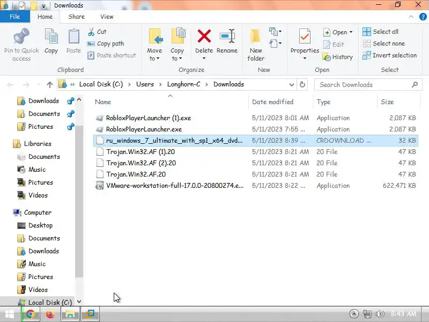
Task: Select Trojan.Win32.AF.20 file
Action: click(x=255, y=174)
